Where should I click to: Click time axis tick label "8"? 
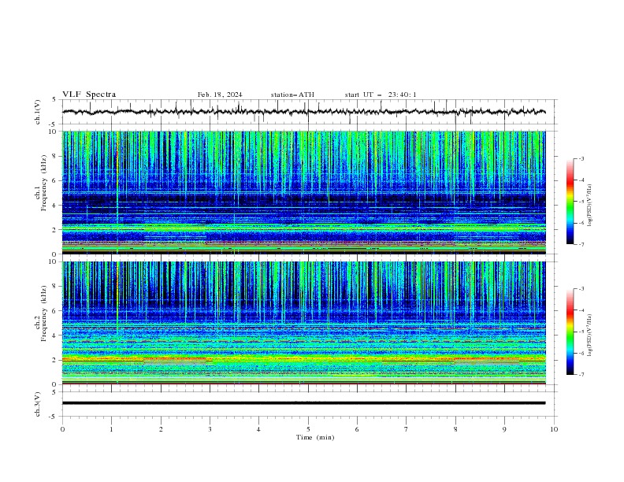455,429
